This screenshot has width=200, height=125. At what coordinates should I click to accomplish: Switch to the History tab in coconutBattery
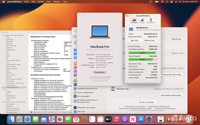[142, 21]
